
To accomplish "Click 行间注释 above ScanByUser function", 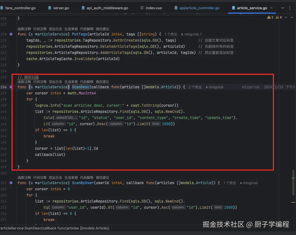I will tap(40, 178).
